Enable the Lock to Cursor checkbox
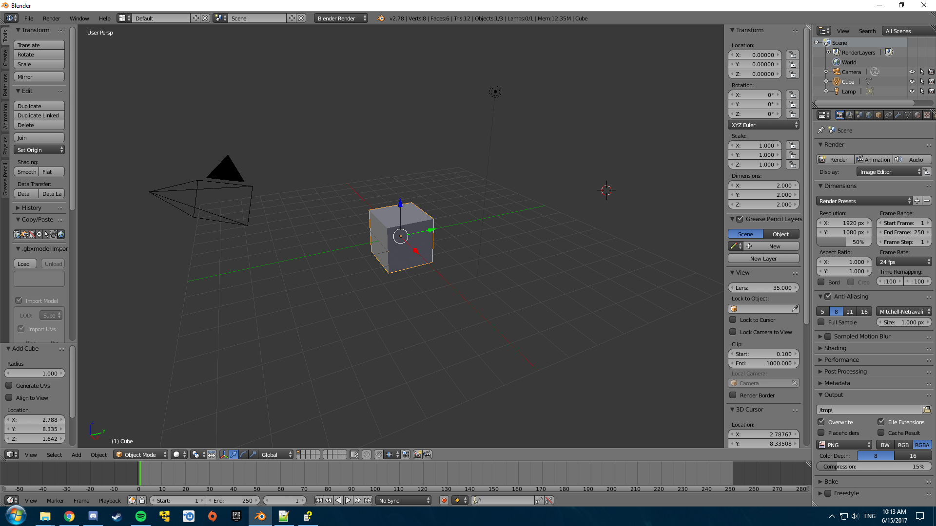 click(733, 320)
